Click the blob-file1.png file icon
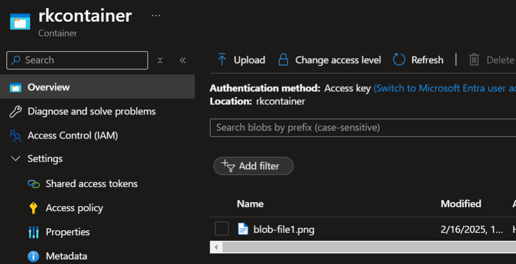Screen dimensions: 516x264 click(x=243, y=229)
